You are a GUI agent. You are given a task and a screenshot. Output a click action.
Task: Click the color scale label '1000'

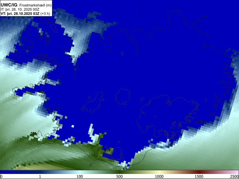(159, 176)
